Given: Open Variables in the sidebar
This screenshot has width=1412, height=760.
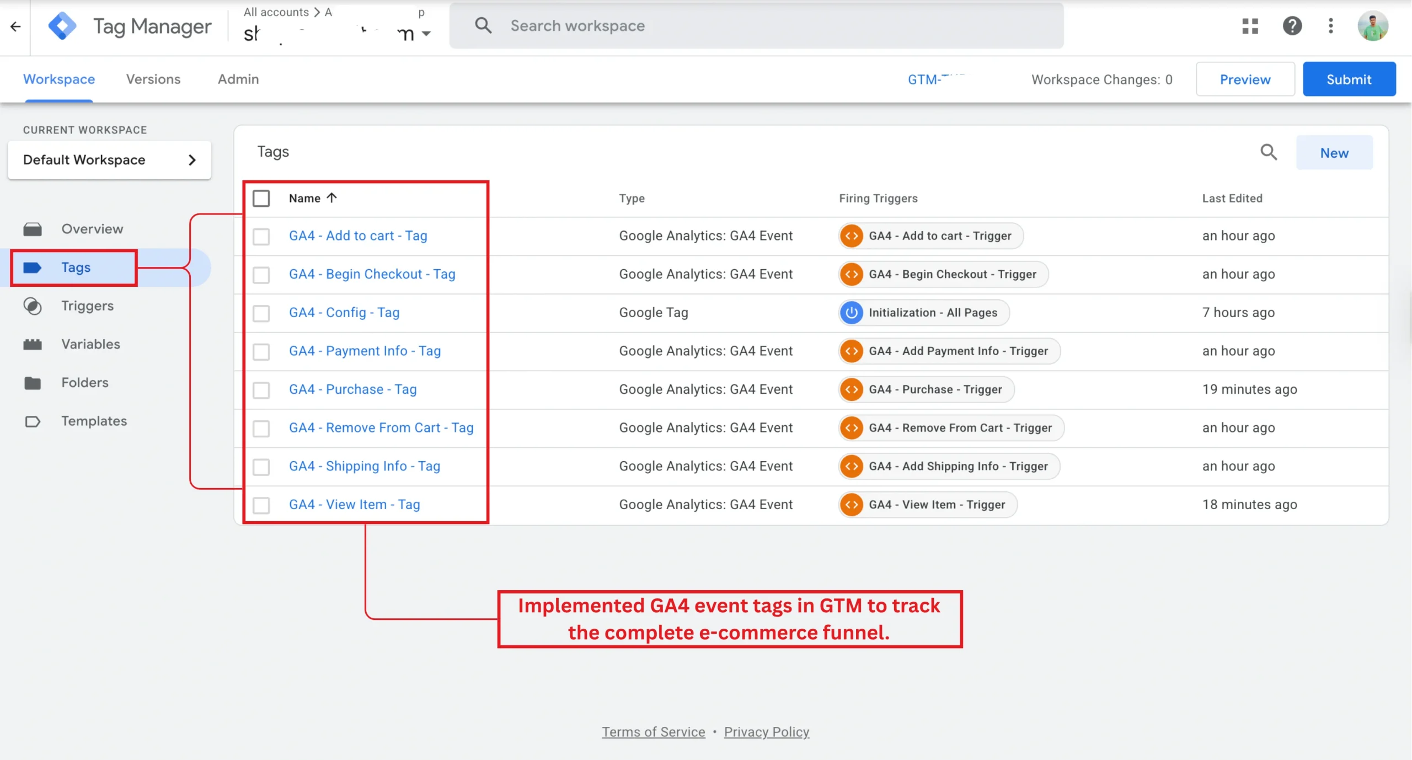Looking at the screenshot, I should pos(90,344).
